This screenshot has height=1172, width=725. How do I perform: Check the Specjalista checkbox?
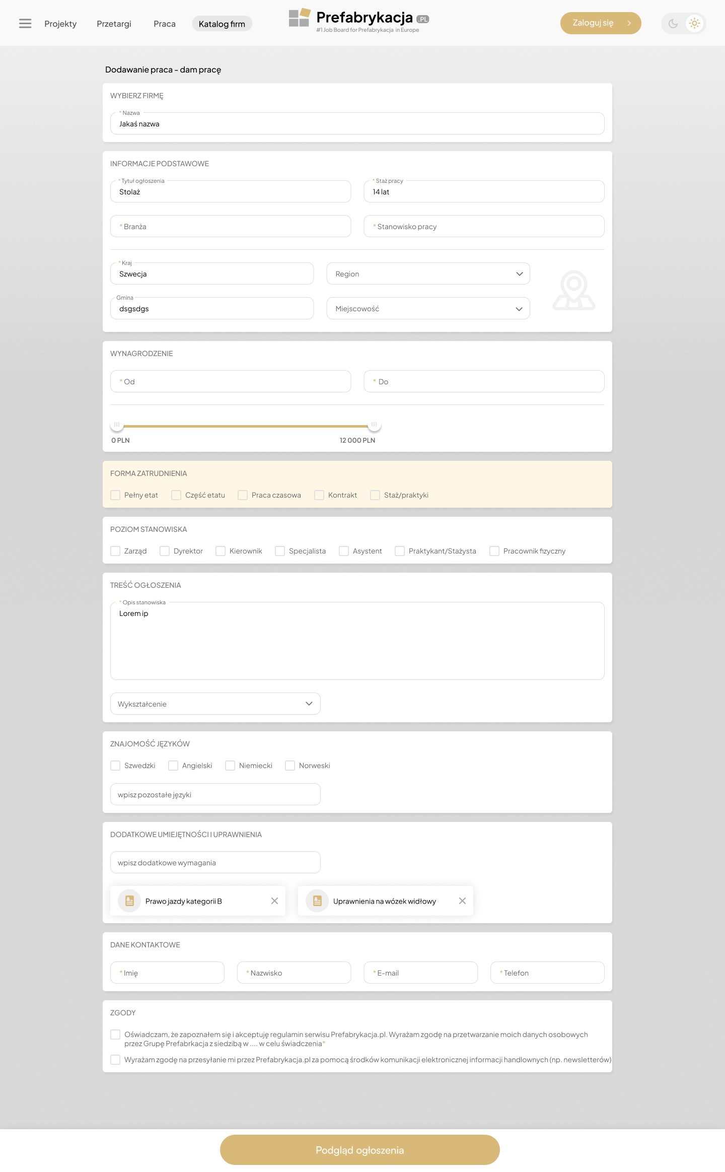coord(280,551)
